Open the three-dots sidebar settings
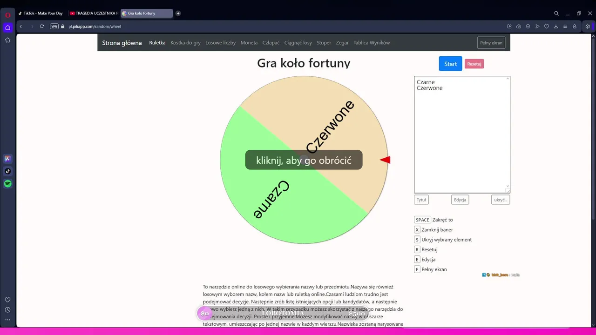 pyautogui.click(x=7, y=320)
